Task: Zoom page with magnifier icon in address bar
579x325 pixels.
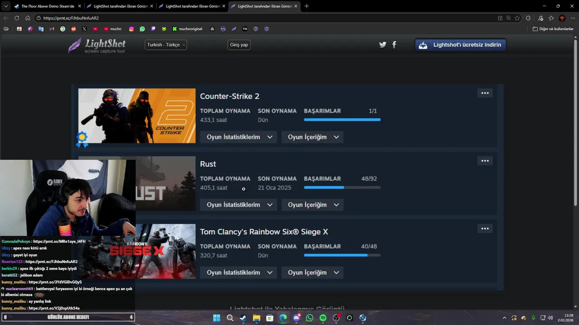Action: point(508,18)
